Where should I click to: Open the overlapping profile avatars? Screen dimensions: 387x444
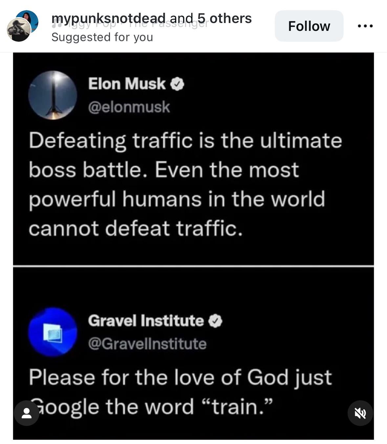pyautogui.click(x=22, y=26)
